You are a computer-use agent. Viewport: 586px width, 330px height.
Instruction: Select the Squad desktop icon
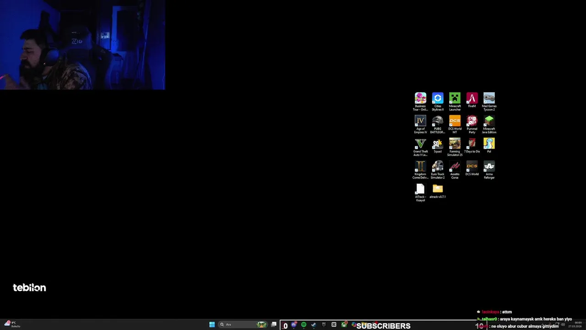tap(438, 146)
